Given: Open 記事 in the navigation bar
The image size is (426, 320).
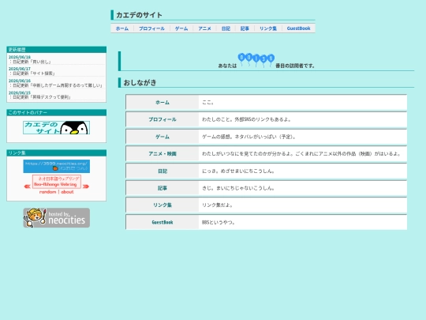Looking at the screenshot, I should 245,28.
